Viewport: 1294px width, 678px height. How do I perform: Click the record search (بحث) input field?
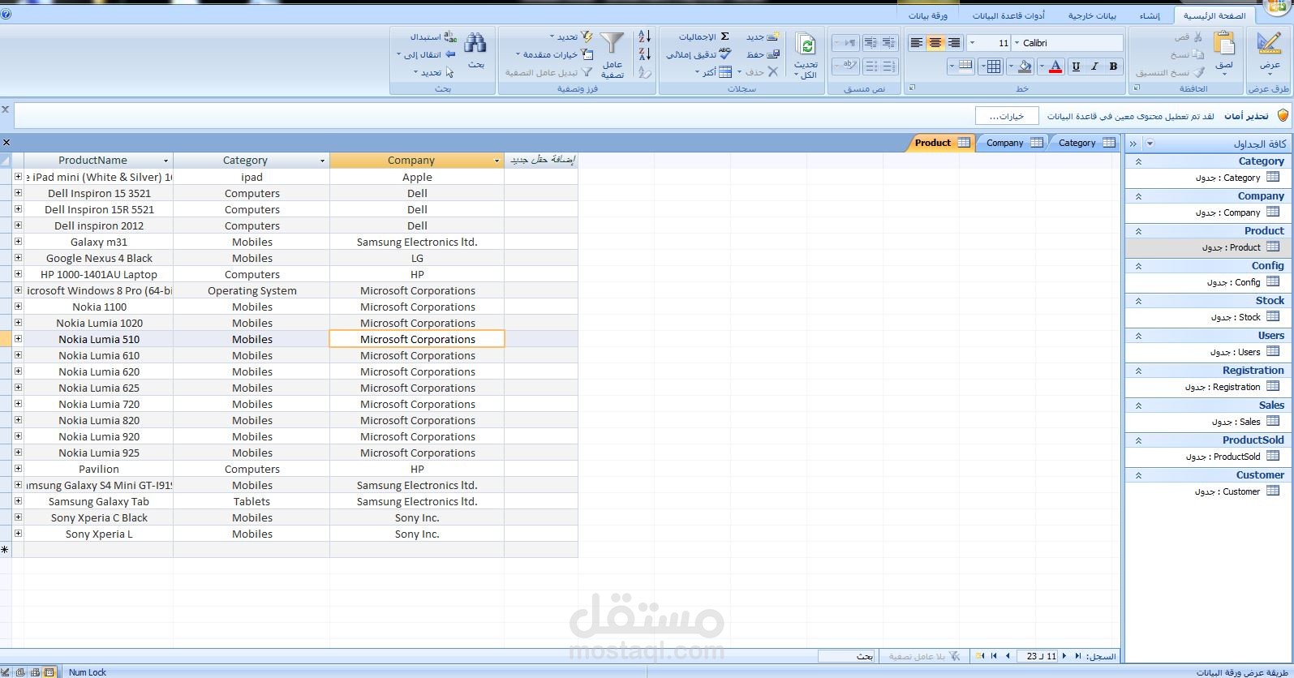(x=846, y=656)
